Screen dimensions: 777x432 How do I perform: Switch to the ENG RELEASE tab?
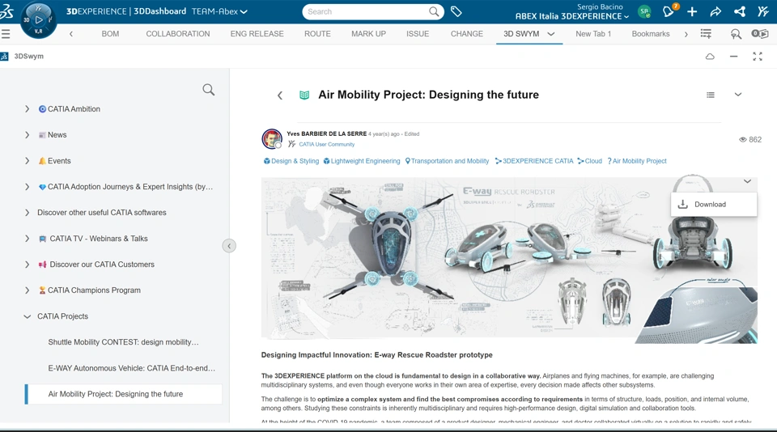click(x=257, y=34)
